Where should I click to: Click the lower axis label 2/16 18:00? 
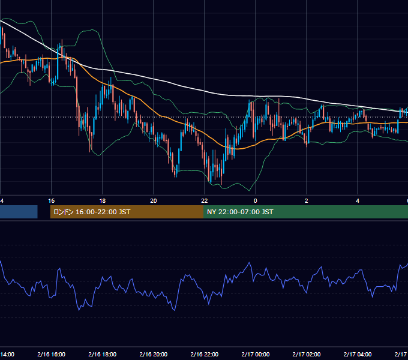103,354
